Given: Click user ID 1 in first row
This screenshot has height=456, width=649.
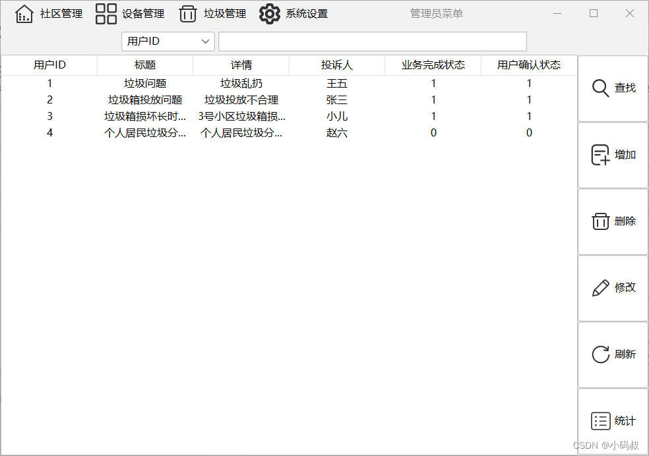Looking at the screenshot, I should coord(49,84).
